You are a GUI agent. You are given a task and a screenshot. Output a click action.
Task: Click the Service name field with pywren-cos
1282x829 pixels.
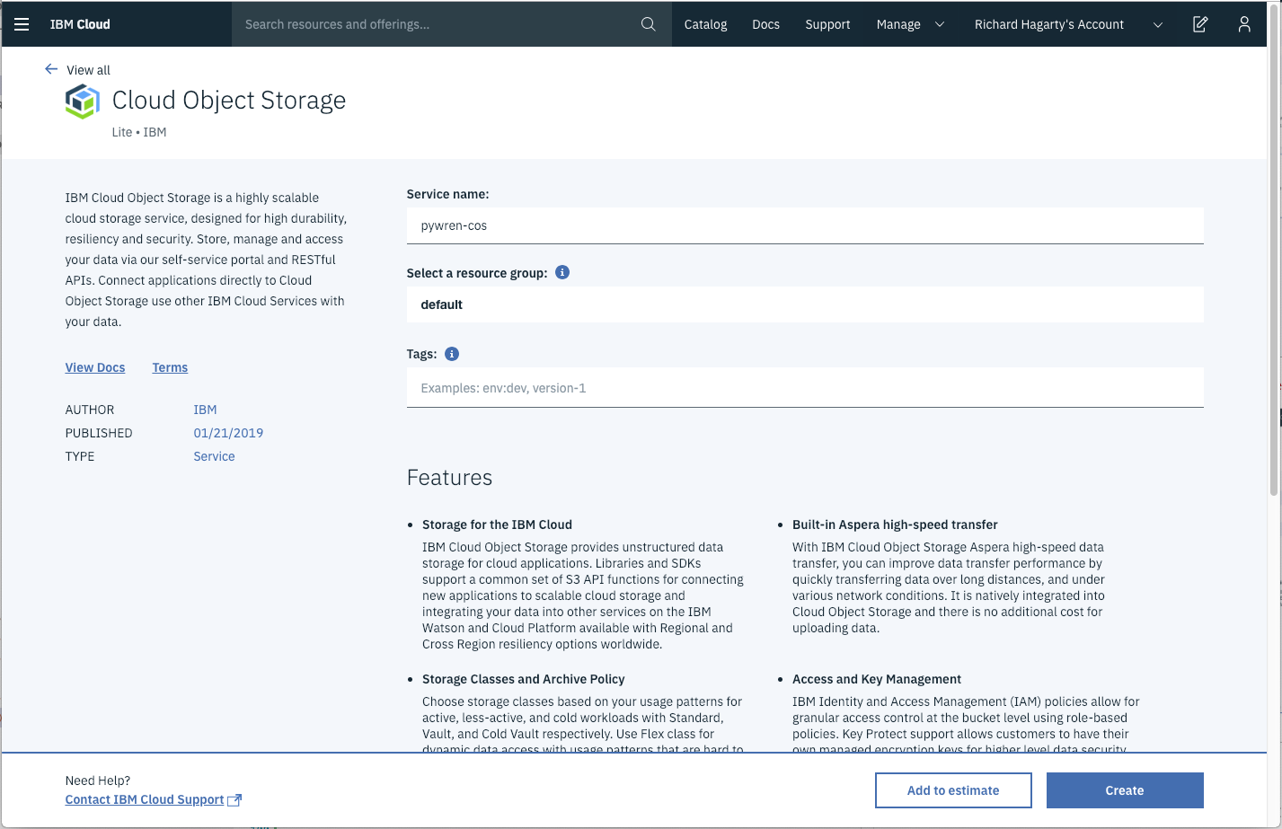pyautogui.click(x=805, y=225)
